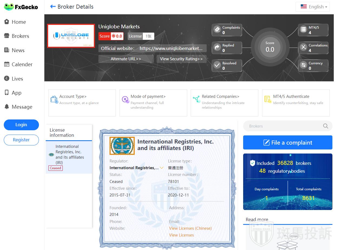The width and height of the screenshot is (337, 250).
Task: Open View Licenses (Chinese) link
Action: tap(190, 228)
